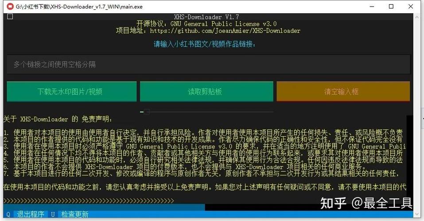424x221 pixels.
Task: Open GitHub project address link
Action: (x=225, y=31)
